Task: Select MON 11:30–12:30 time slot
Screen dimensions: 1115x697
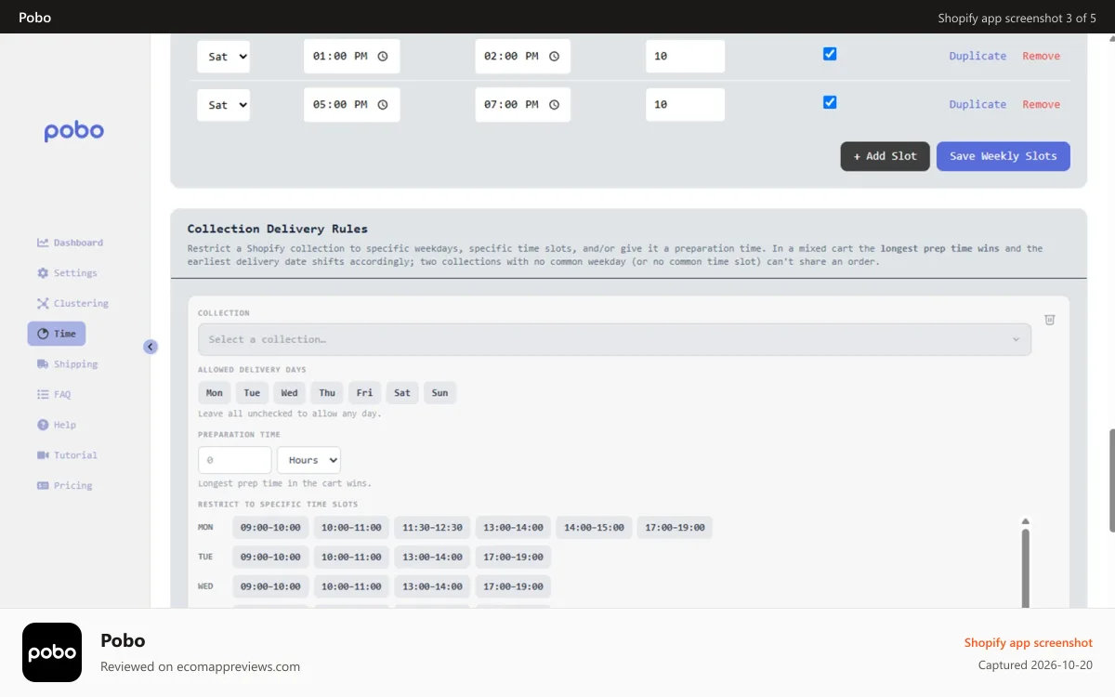Action: point(432,528)
